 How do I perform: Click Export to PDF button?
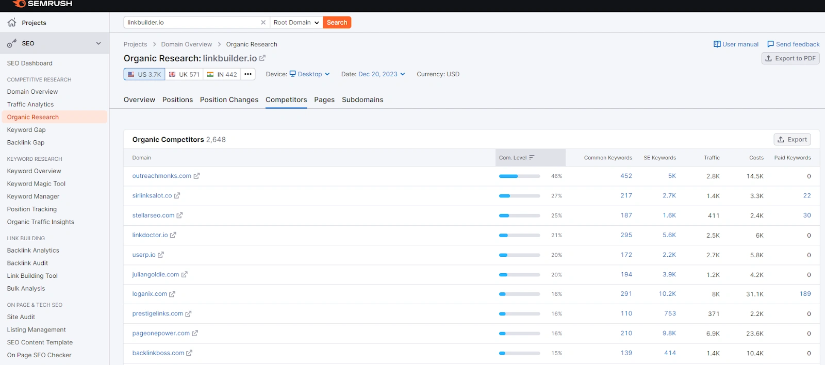[790, 58]
